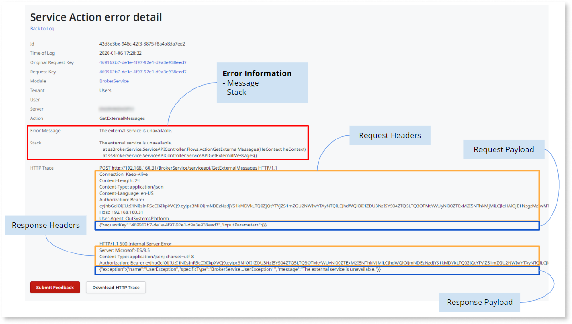
Task: Click the Request Headers label annotation
Action: coord(390,135)
